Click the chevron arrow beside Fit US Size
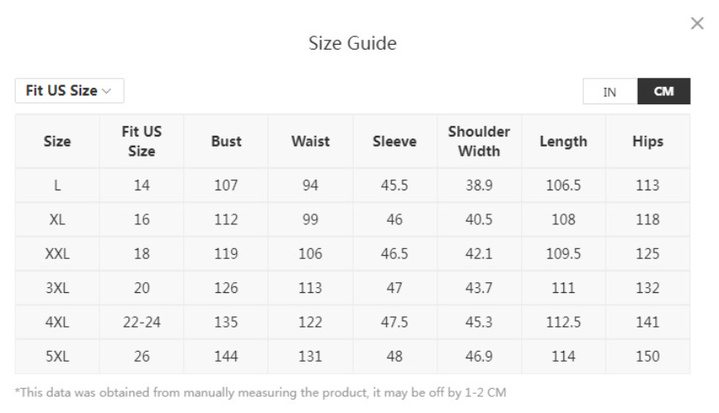 click(x=107, y=91)
